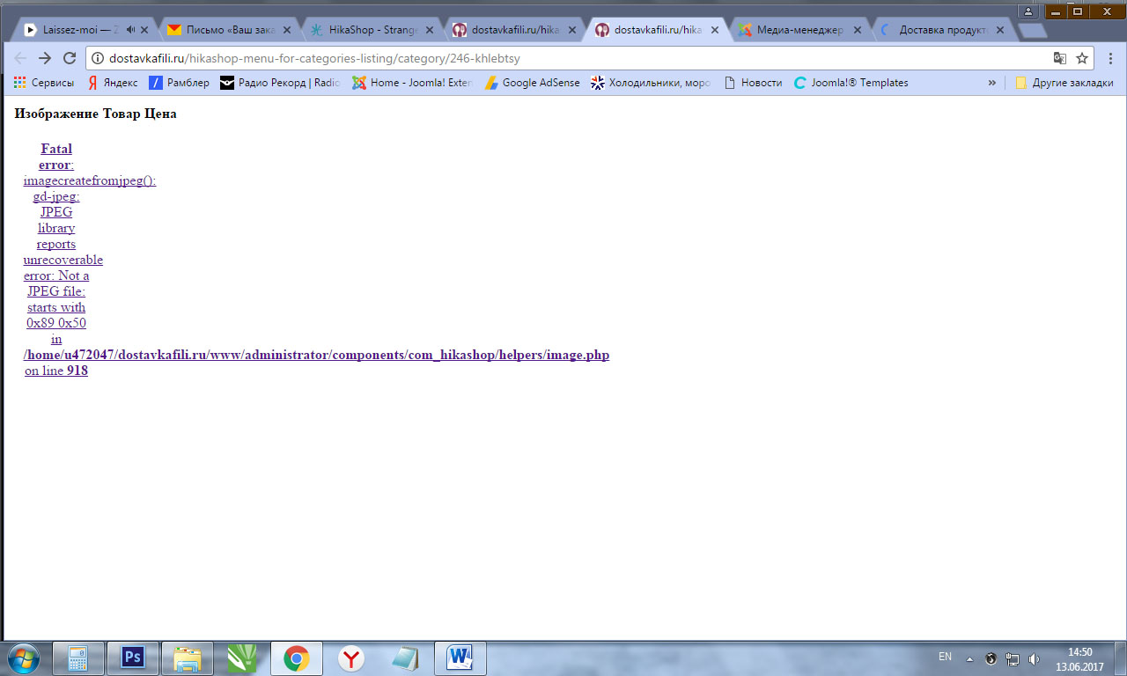The height and width of the screenshot is (676, 1127).
Task: Open a new browser tab
Action: tap(1031, 31)
